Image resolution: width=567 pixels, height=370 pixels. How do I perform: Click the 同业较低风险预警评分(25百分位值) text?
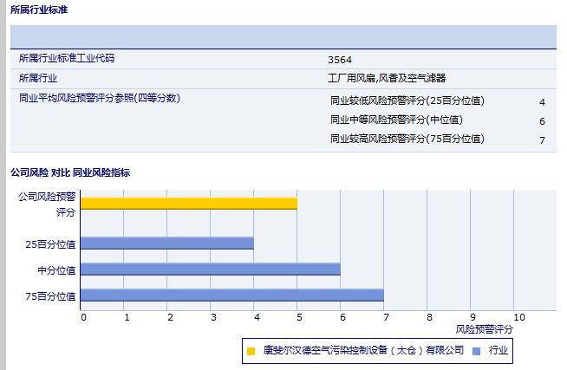pos(407,101)
